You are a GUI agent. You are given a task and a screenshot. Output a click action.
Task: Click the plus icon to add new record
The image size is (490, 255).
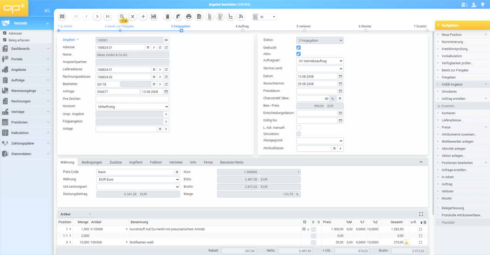point(143,17)
